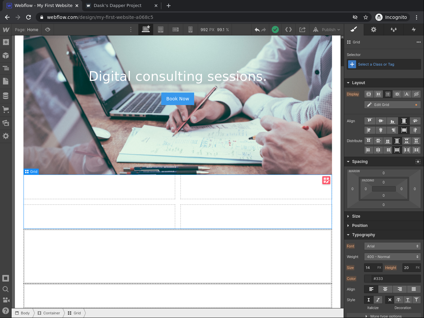Select Container in the breadcrumb bar
Viewport: 424px width, 318px height.
pyautogui.click(x=49, y=313)
